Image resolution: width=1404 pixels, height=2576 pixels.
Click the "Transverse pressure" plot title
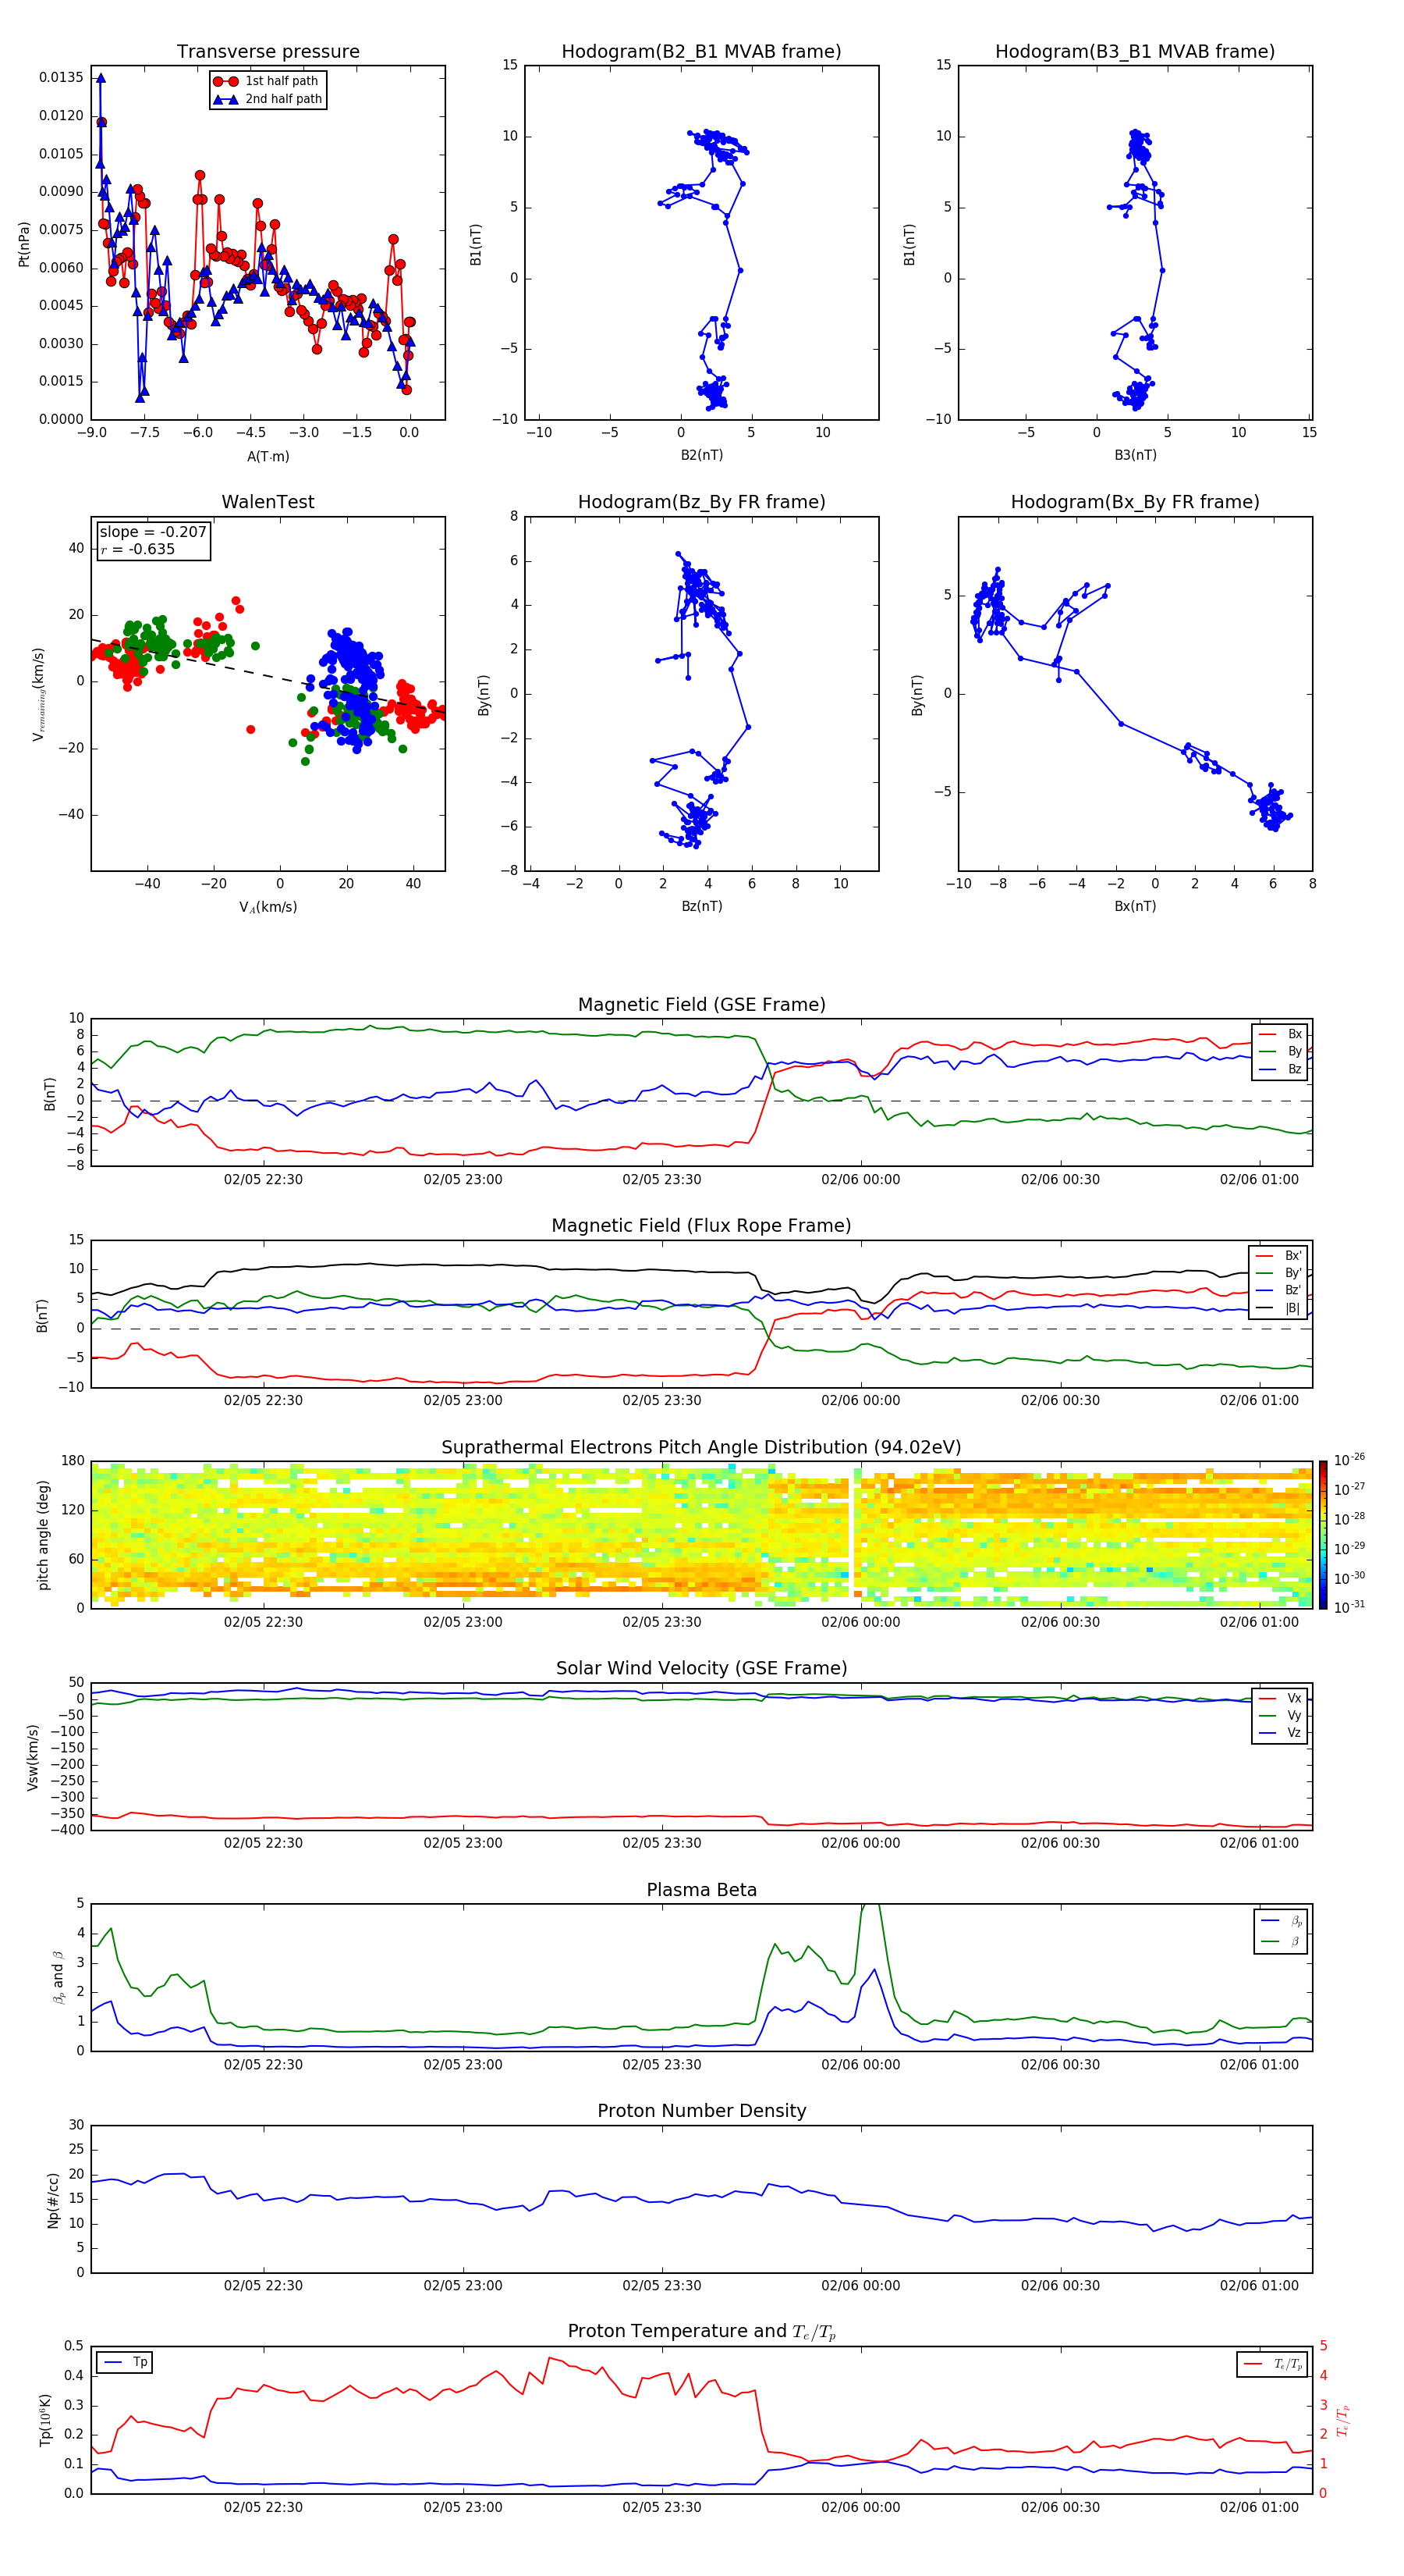[268, 52]
